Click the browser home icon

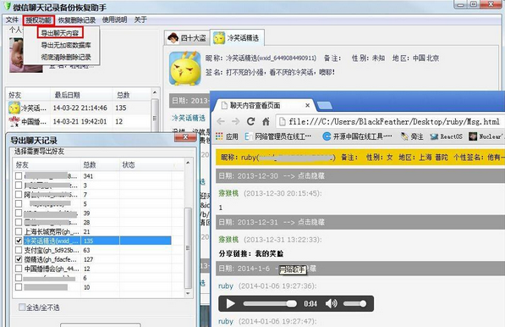point(266,122)
